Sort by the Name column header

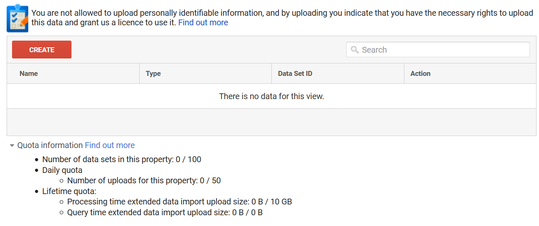(x=29, y=73)
